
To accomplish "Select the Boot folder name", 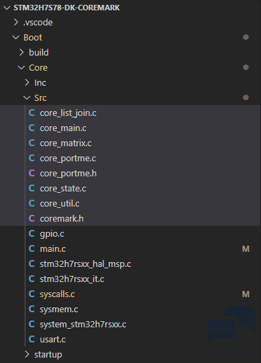I will pos(33,38).
